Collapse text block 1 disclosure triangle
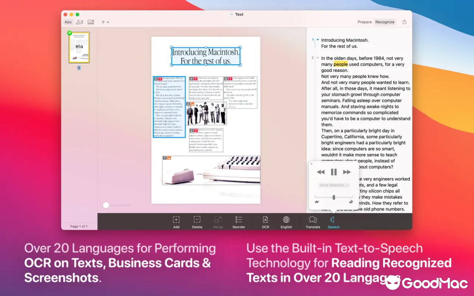Viewport: 474px width, 296px height. tap(318, 40)
